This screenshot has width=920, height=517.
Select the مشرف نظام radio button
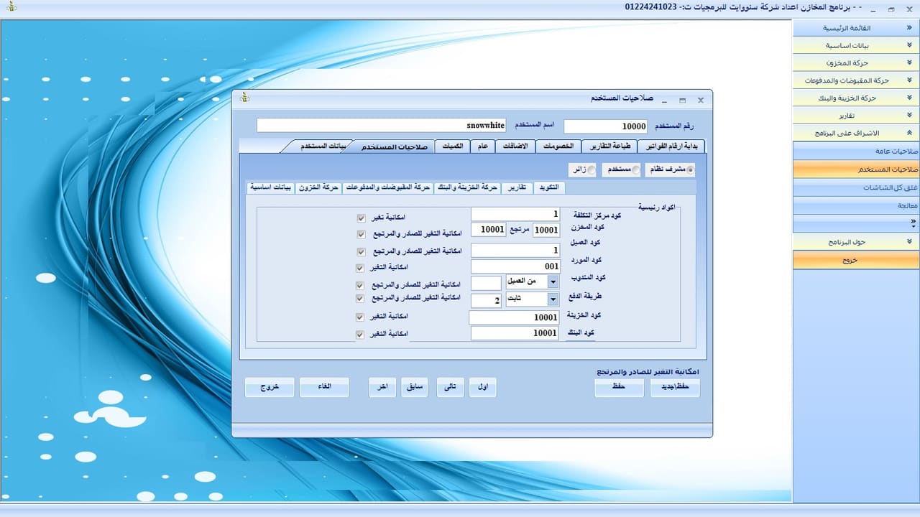[691, 170]
